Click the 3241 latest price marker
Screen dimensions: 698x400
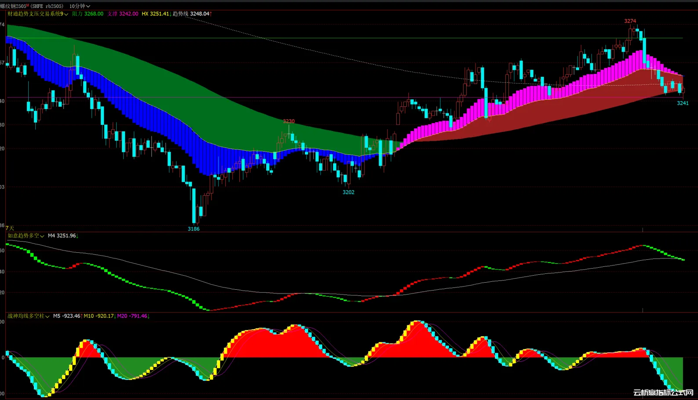683,103
